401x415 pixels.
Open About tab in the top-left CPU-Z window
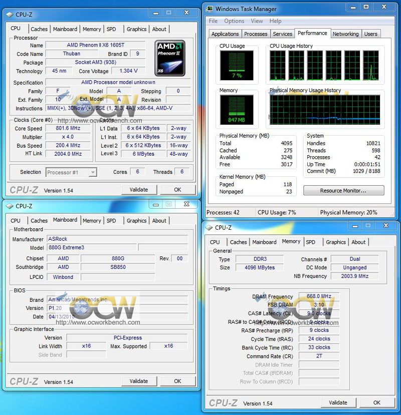pos(159,29)
